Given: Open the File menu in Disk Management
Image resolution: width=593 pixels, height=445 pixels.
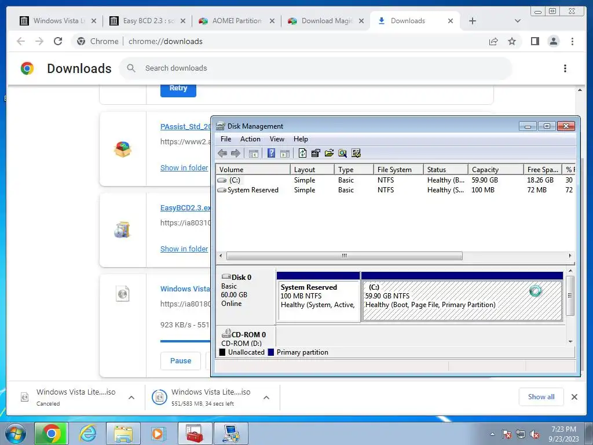Looking at the screenshot, I should [x=226, y=139].
